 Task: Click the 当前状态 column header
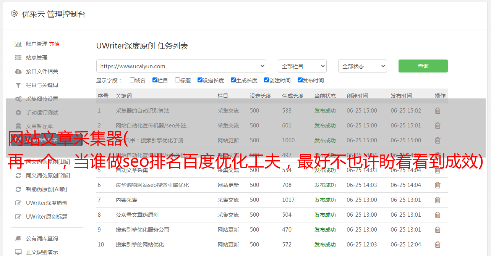(325, 96)
